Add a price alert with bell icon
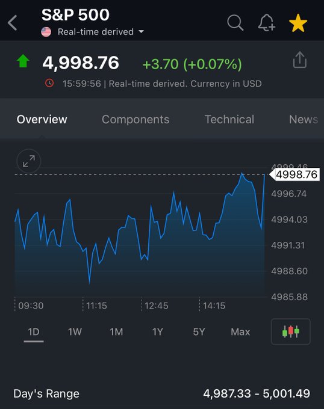This screenshot has height=409, width=324. [x=267, y=23]
